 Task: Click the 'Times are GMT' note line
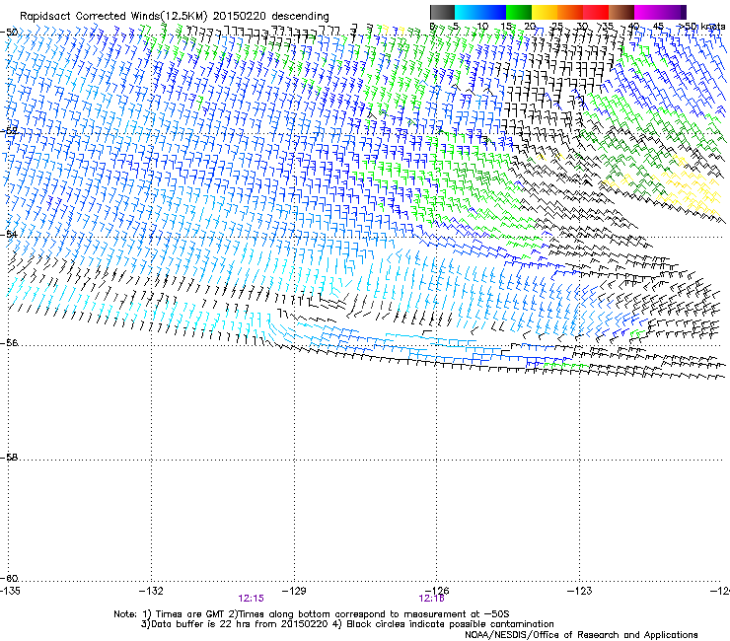point(312,614)
